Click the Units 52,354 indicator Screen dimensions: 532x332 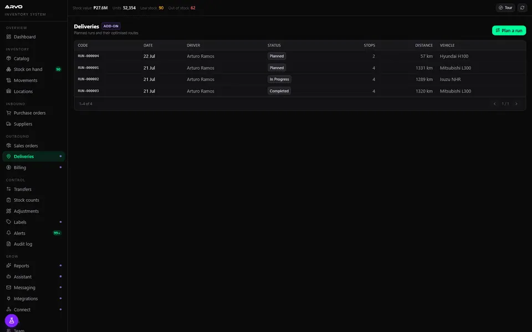point(124,8)
